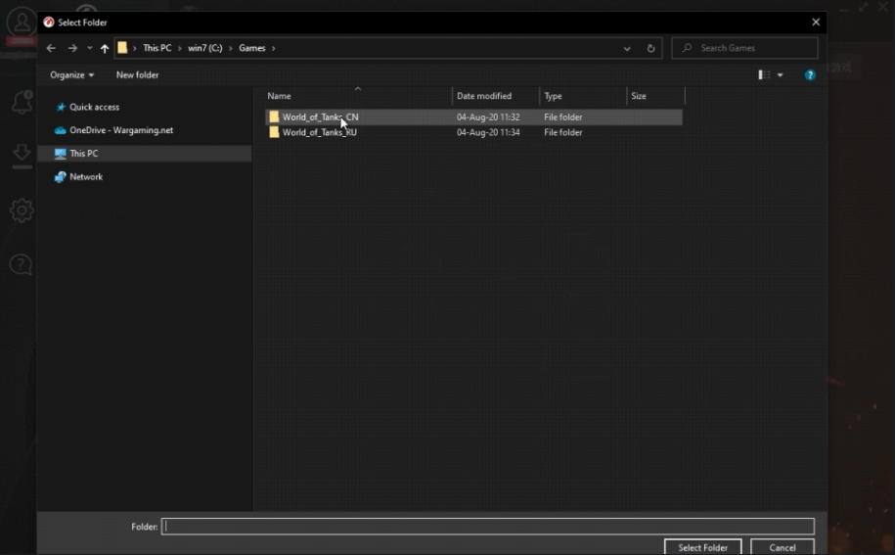Expand the view options dropdown arrow

tap(780, 75)
